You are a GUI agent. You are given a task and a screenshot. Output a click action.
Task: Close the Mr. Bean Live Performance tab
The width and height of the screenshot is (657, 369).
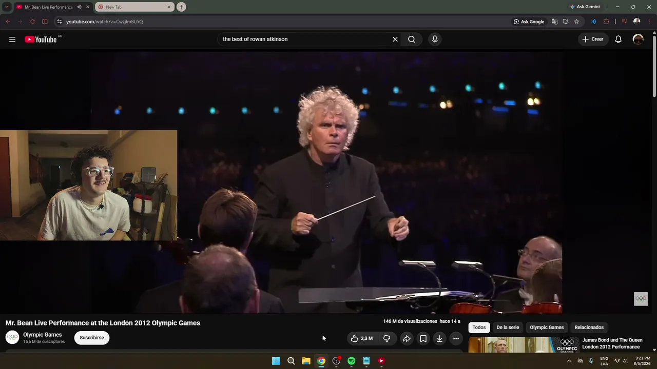[87, 7]
